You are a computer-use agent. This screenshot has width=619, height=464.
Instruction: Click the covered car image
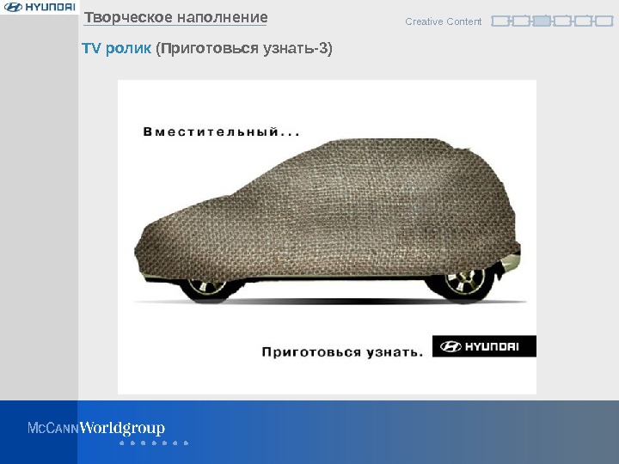328,221
